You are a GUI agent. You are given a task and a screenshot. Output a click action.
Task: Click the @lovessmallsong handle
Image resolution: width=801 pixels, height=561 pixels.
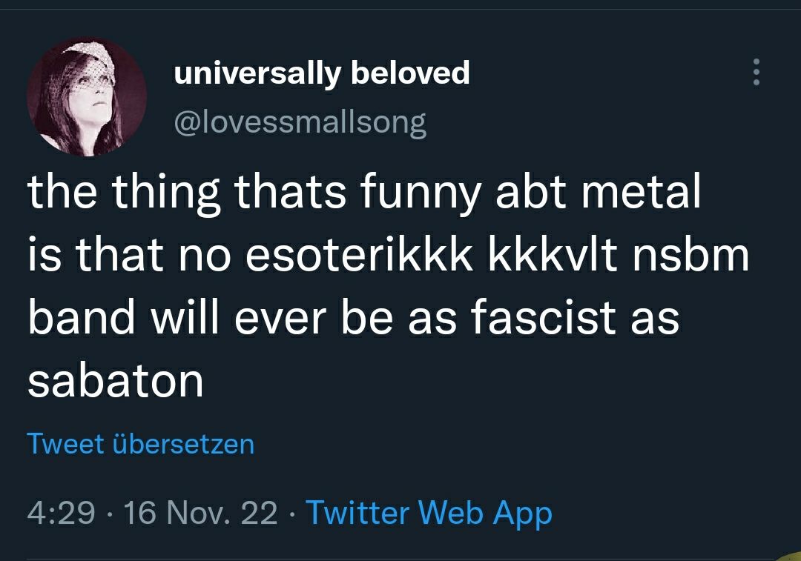300,122
